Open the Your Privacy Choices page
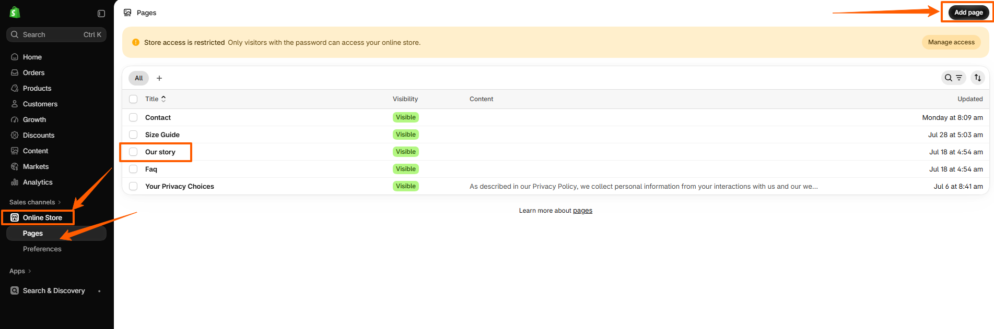This screenshot has width=994, height=329. 180,186
